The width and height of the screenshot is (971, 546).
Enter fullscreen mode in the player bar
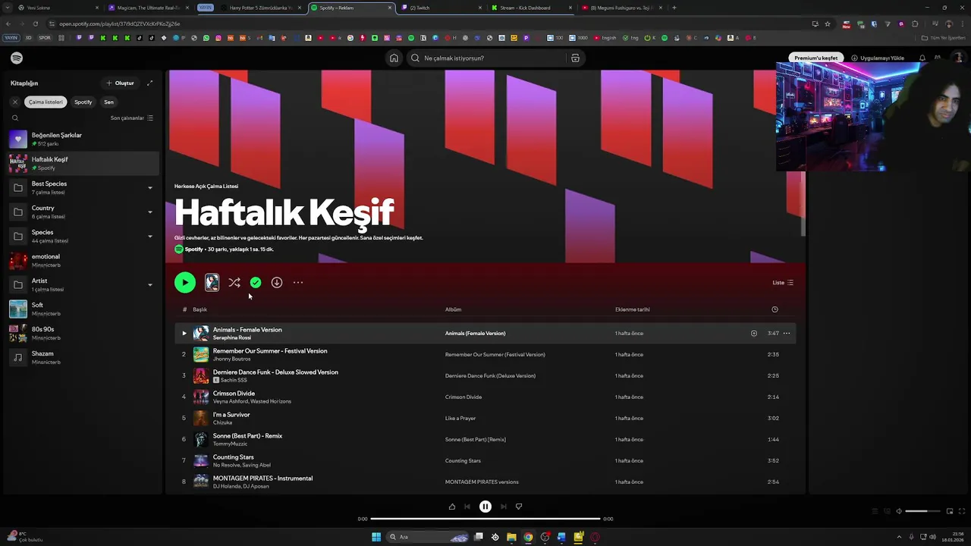[x=963, y=511]
